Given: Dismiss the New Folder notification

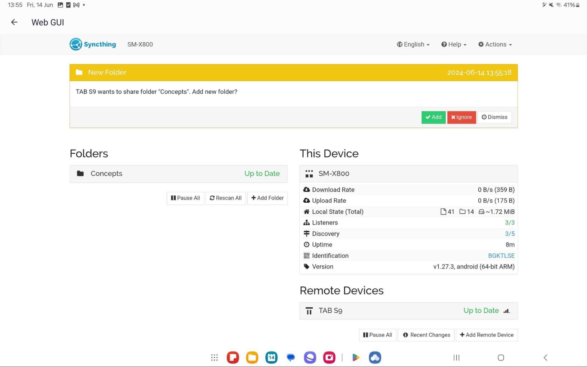Looking at the screenshot, I should 495,117.
